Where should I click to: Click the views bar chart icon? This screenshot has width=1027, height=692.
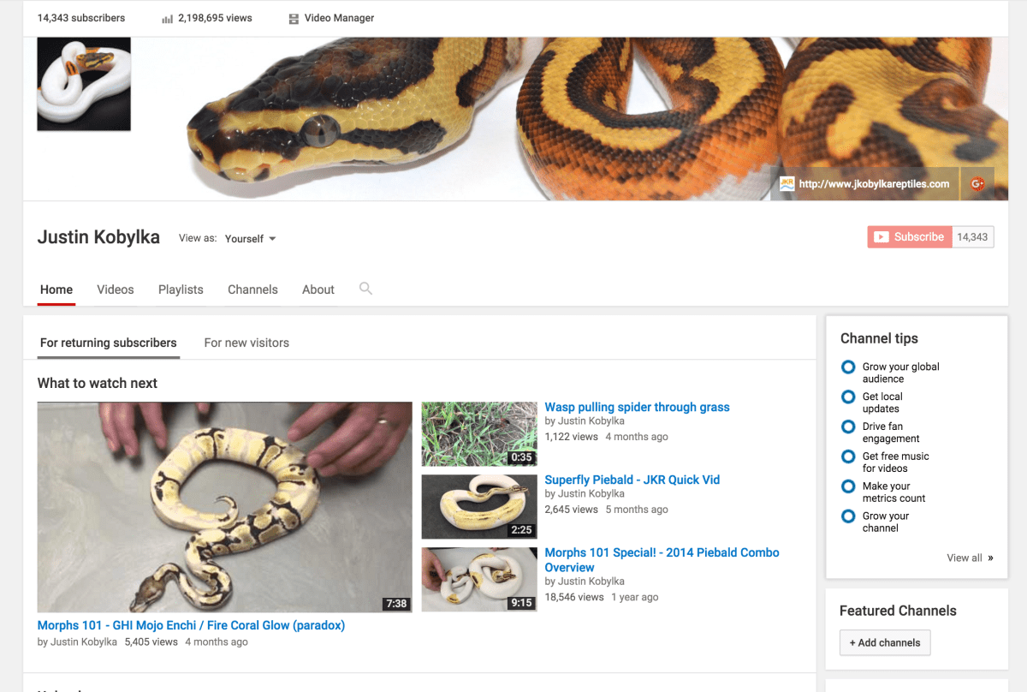pyautogui.click(x=167, y=18)
